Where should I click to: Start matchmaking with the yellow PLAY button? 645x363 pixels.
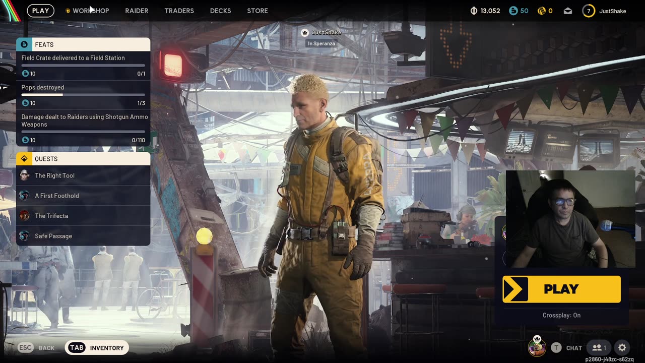561,289
